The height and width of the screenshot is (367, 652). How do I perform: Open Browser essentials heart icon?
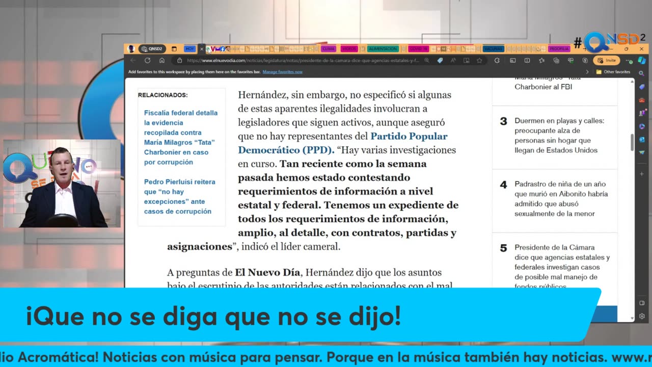pos(570,60)
